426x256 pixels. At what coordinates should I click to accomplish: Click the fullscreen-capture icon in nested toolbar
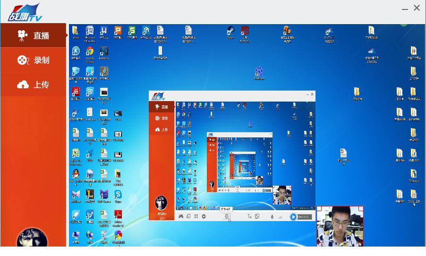click(x=196, y=216)
